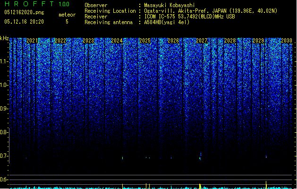The height and width of the screenshot is (189, 297).
Task: Click the 0.7 kHz frequency axis label
Action: click(4, 156)
